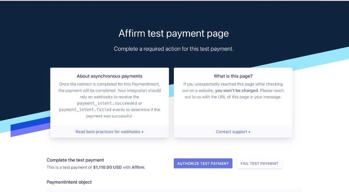Click the payment_intent.succeeded code text
Viewport: 349px width, 192px height.
pos(107,103)
